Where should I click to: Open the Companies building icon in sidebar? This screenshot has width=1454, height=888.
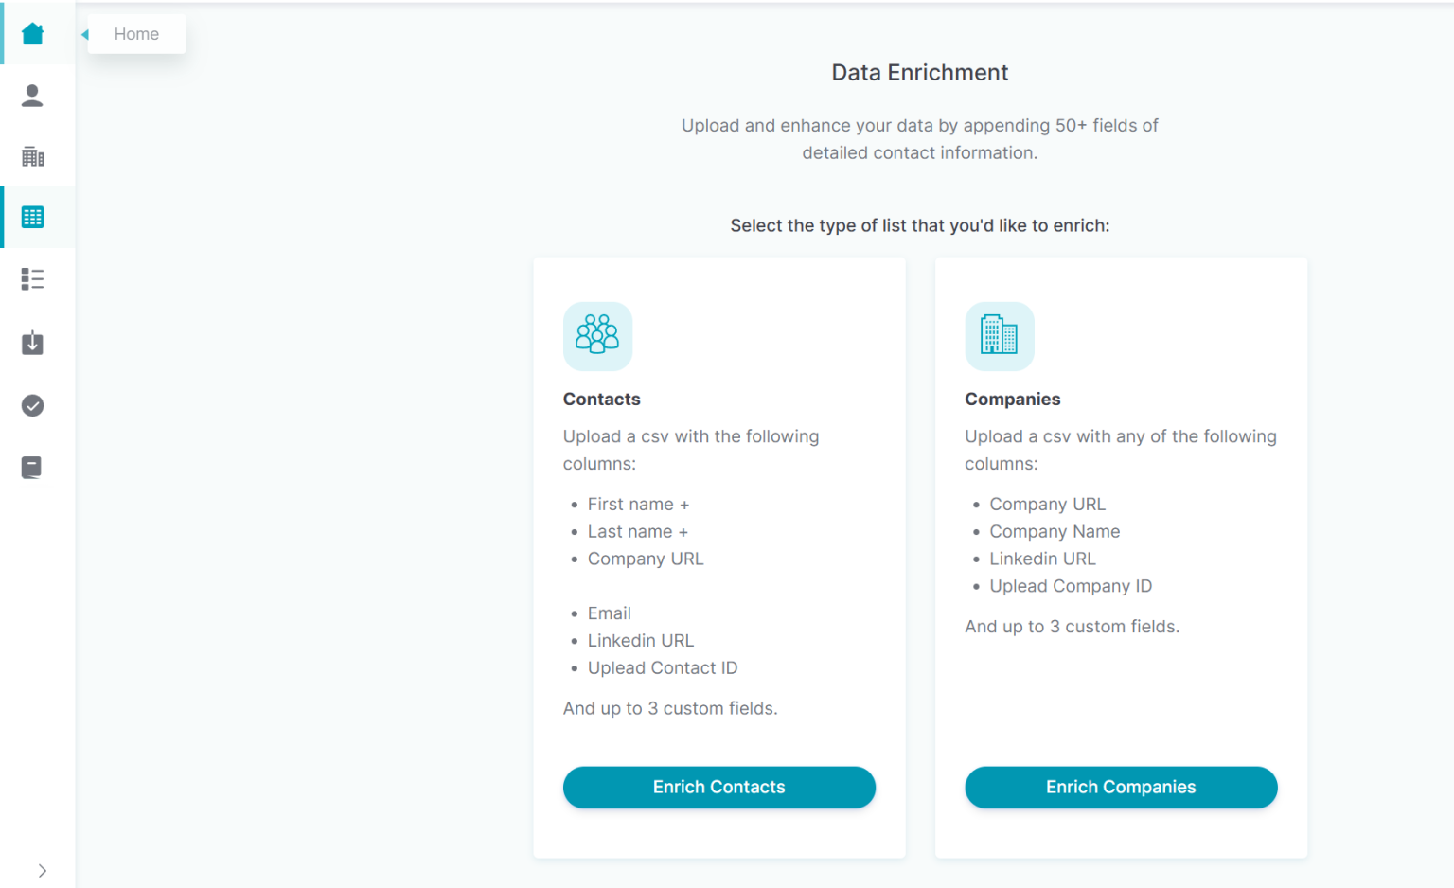coord(33,155)
